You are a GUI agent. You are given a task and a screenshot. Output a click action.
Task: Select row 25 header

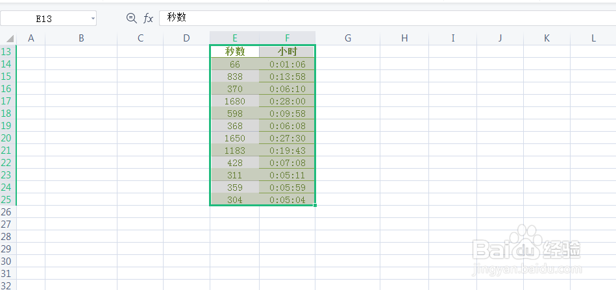8,199
